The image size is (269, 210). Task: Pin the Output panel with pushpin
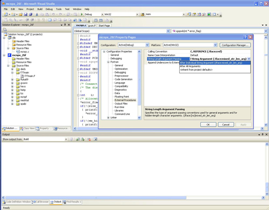[263, 134]
